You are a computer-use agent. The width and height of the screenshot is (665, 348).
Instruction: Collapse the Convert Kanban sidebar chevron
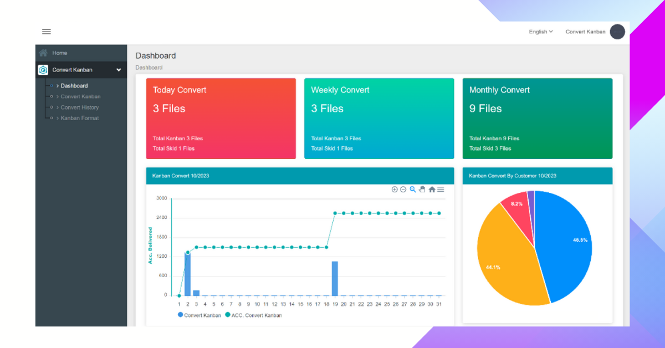[x=119, y=70]
